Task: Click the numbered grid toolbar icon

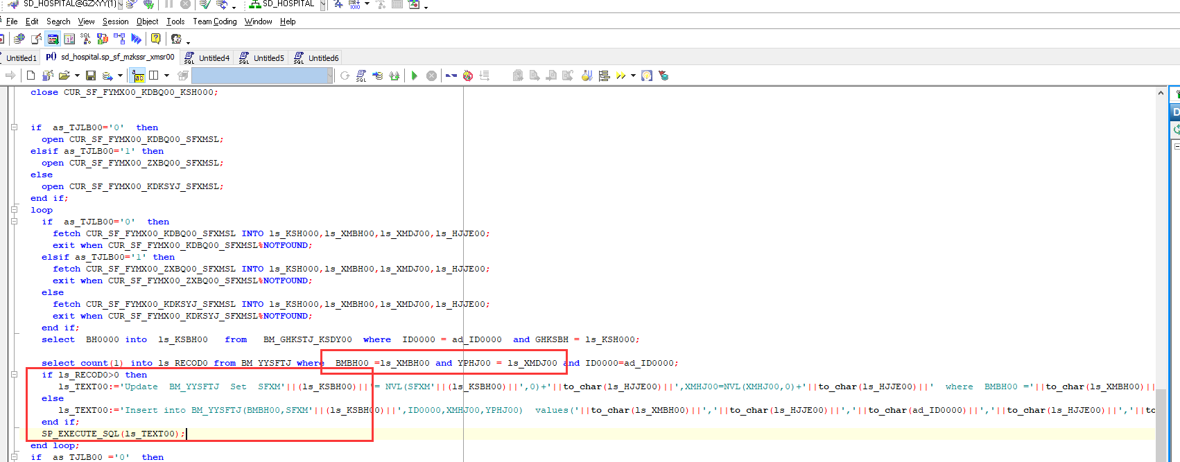Action: click(69, 39)
